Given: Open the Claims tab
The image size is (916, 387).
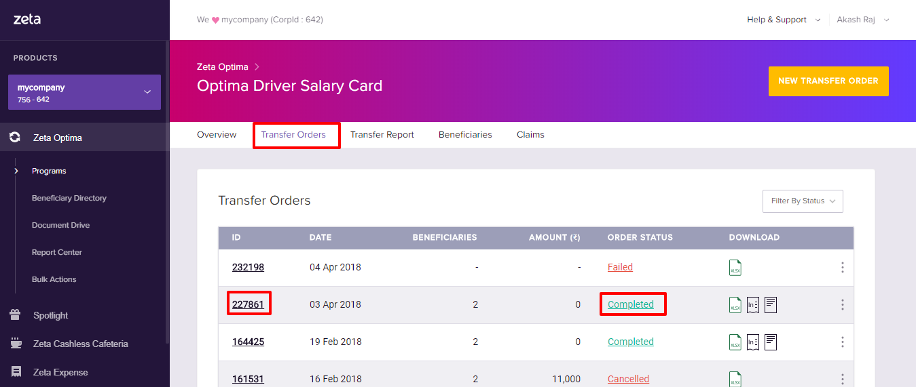Looking at the screenshot, I should (530, 135).
